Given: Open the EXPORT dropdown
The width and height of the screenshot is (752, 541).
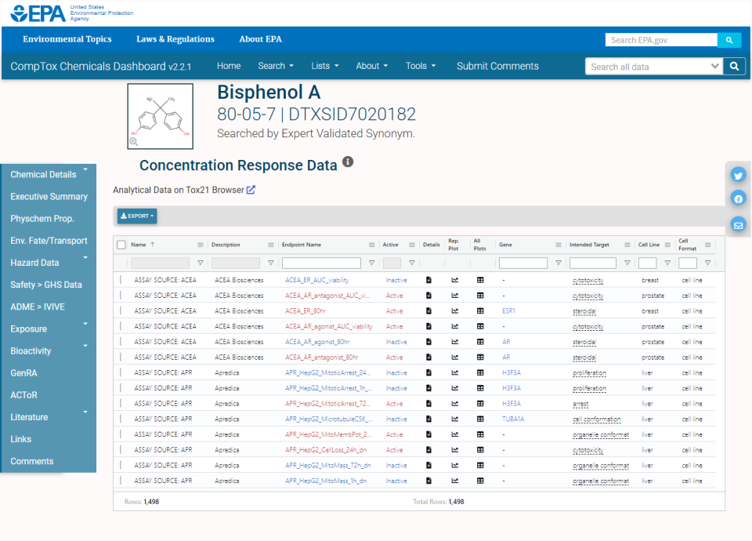Looking at the screenshot, I should 136,216.
